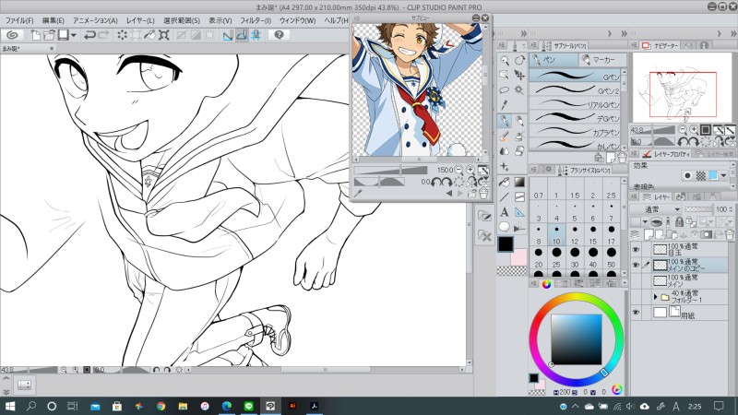Screen dimensions: 738x415
Task: Toggle snap to special ruler
Action: click(242, 35)
